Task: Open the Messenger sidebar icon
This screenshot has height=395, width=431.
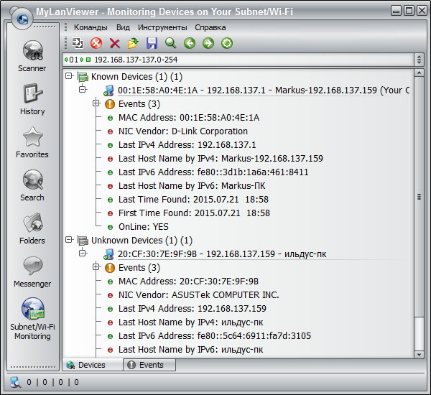Action: click(32, 271)
